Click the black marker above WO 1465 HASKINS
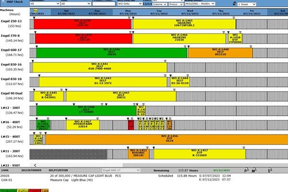This screenshot has height=192, width=288. click(134, 17)
